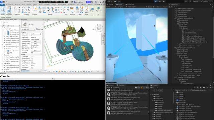Toggle the Section Box checkbox
Image resolution: width=214 pixels, height=120 pixels.
(32, 68)
